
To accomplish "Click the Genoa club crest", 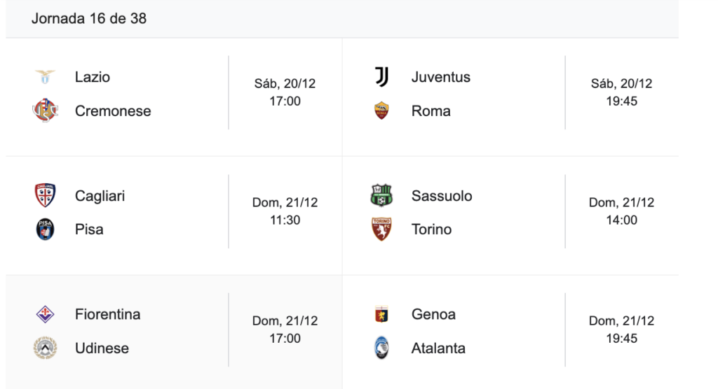I will tap(381, 315).
